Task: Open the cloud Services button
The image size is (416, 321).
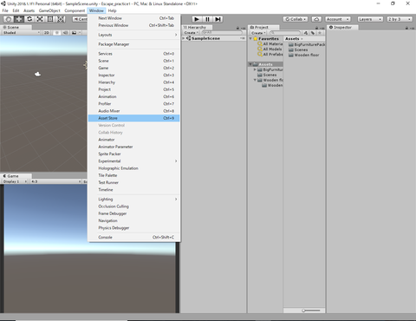Action: 316,19
